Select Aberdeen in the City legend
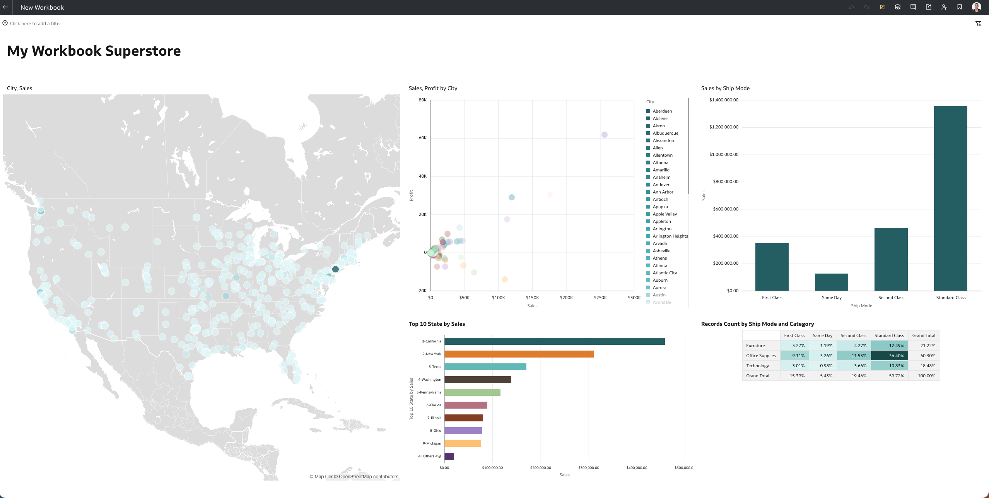Viewport: 989px width, 498px height. (662, 111)
